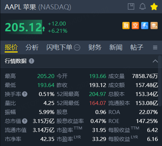Click the 昨收 value 193.12
Image resolution: width=162 pixels, height=146 pixels.
pyautogui.click(x=98, y=85)
